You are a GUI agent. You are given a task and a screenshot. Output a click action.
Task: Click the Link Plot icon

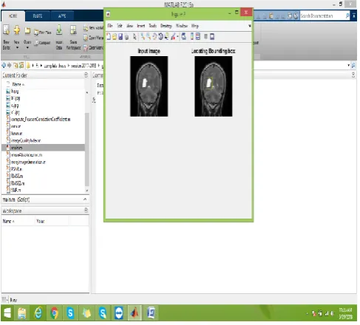pyautogui.click(x=184, y=37)
